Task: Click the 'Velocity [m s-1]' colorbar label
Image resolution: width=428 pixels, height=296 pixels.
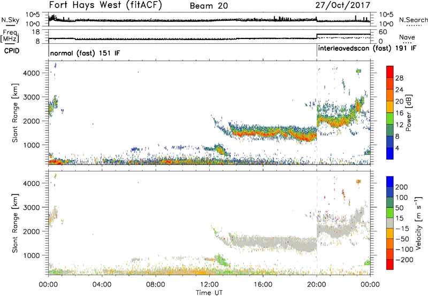Action: click(x=418, y=223)
